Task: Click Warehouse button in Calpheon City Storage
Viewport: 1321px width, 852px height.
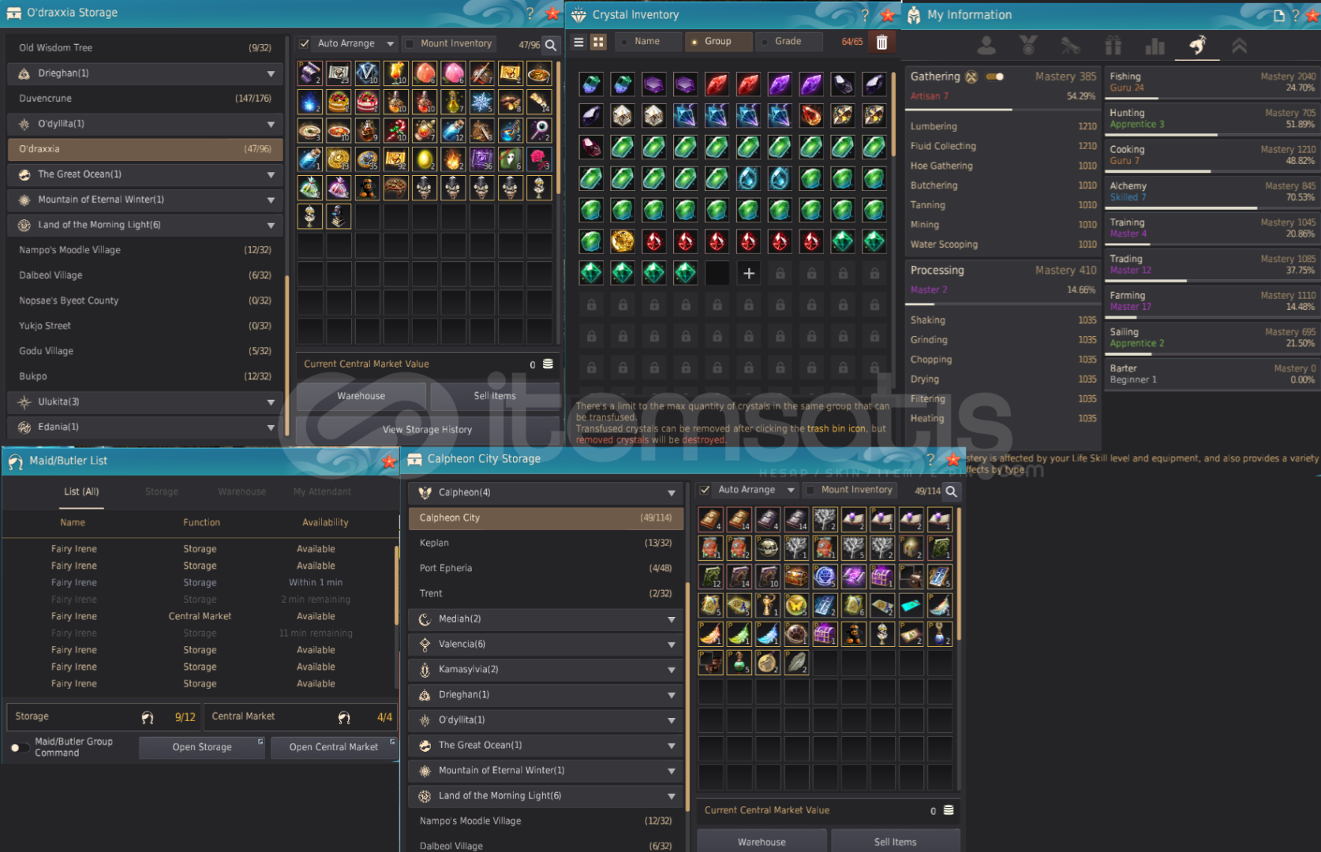Action: click(x=762, y=842)
